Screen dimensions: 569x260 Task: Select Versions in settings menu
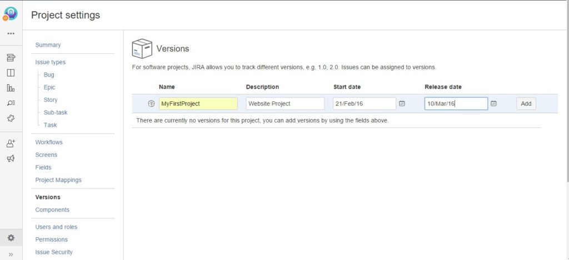48,197
